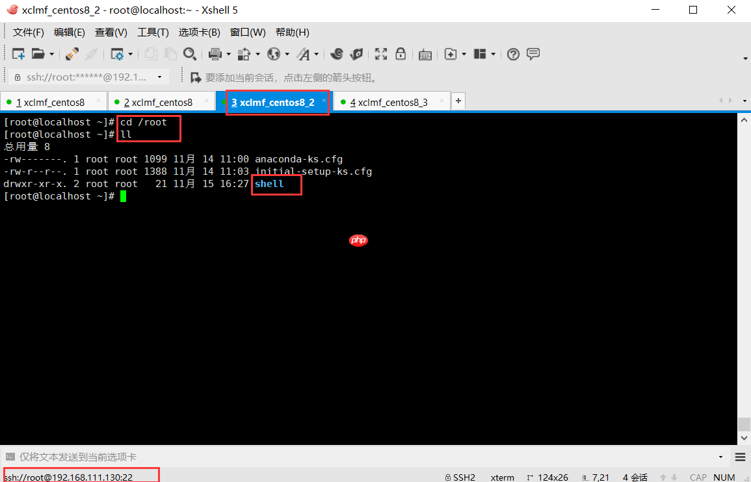This screenshot has height=482, width=751.
Task: Click the grayed Disconnect plug icon
Action: pyautogui.click(x=92, y=54)
